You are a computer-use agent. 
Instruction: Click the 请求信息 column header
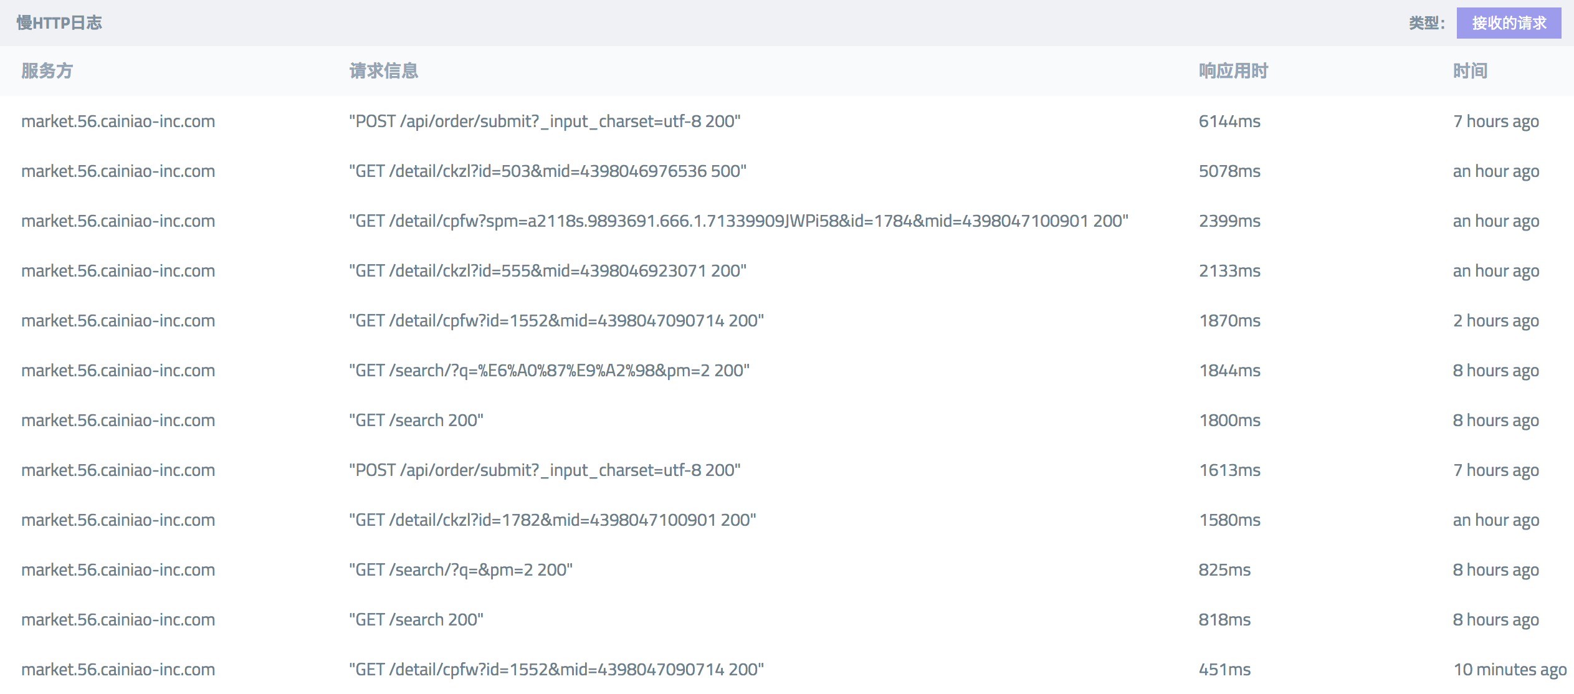[384, 70]
